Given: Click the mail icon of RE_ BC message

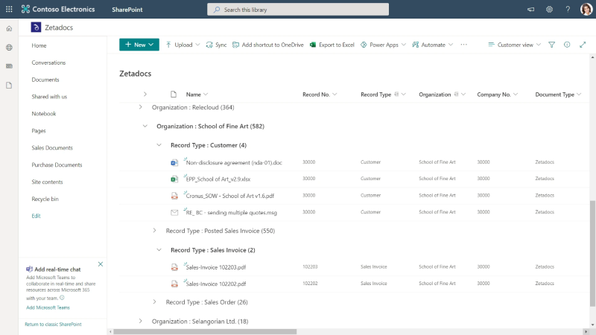Looking at the screenshot, I should click(174, 213).
